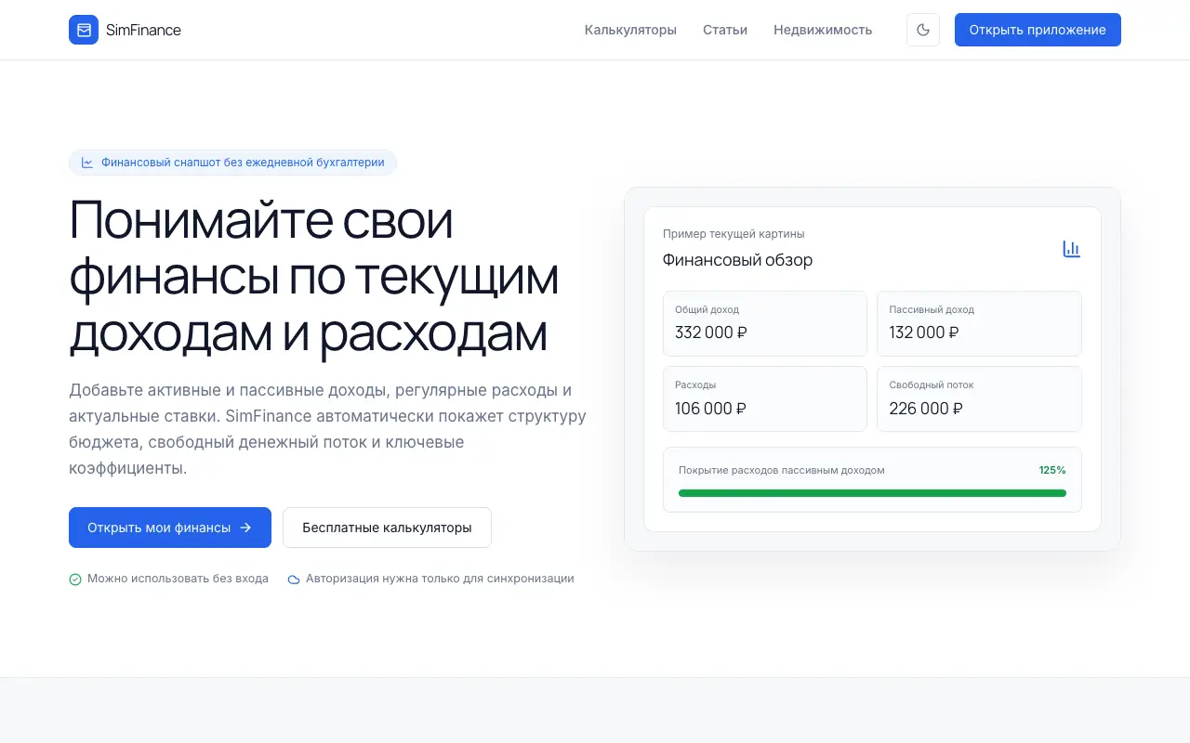Click the Пример текущей картины label
This screenshot has width=1190, height=743.
tap(734, 234)
